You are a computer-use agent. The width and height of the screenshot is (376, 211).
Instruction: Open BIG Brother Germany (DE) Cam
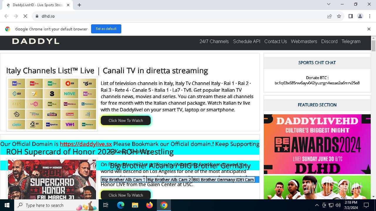[x=223, y=180]
